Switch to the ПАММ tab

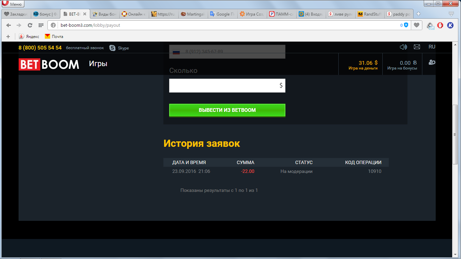coord(281,14)
